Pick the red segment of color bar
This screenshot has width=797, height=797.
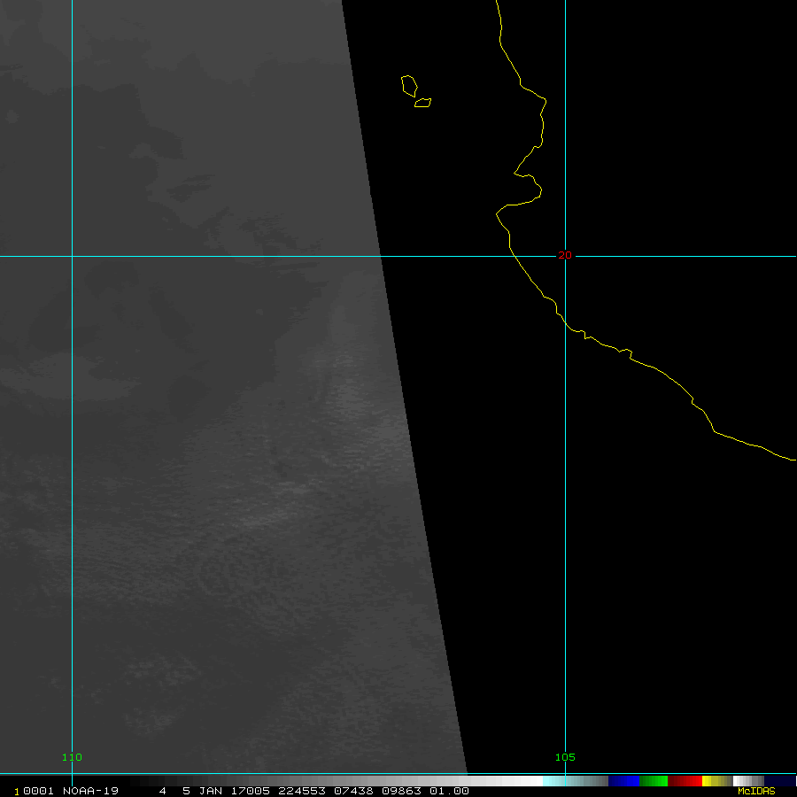685,781
